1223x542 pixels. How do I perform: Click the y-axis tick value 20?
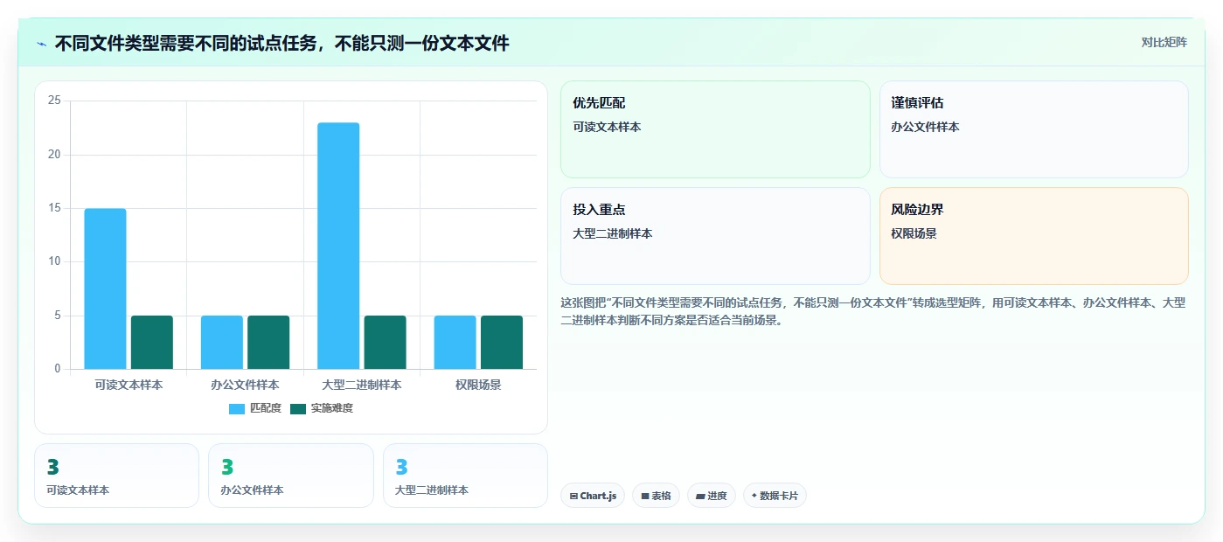pos(54,155)
